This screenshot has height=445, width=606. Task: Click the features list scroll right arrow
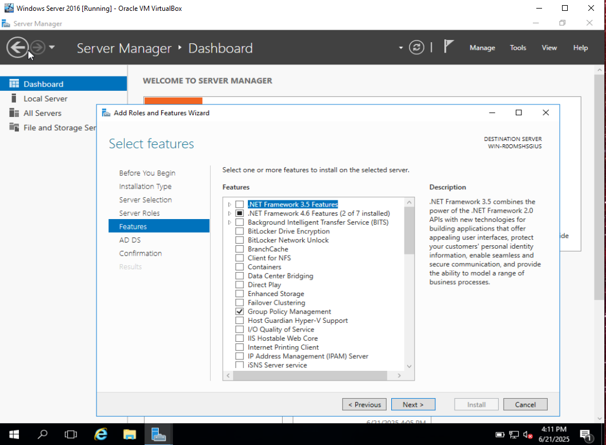tap(399, 375)
